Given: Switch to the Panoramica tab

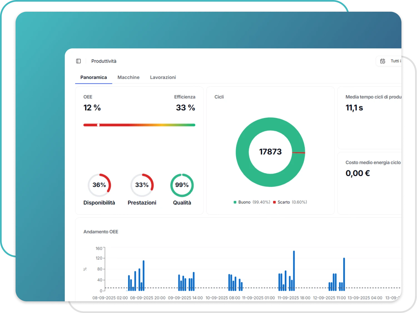Looking at the screenshot, I should tap(93, 77).
